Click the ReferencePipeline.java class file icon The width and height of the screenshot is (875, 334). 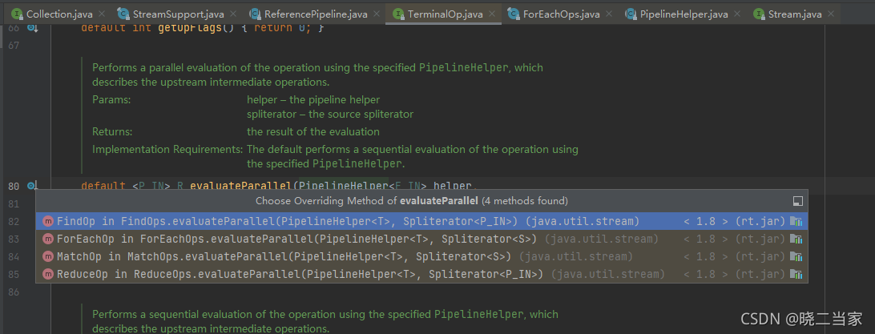255,14
